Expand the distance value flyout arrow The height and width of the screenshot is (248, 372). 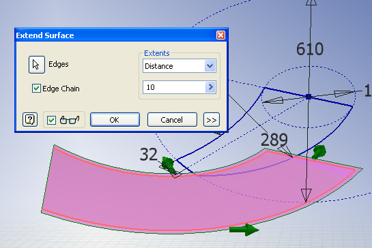click(210, 87)
